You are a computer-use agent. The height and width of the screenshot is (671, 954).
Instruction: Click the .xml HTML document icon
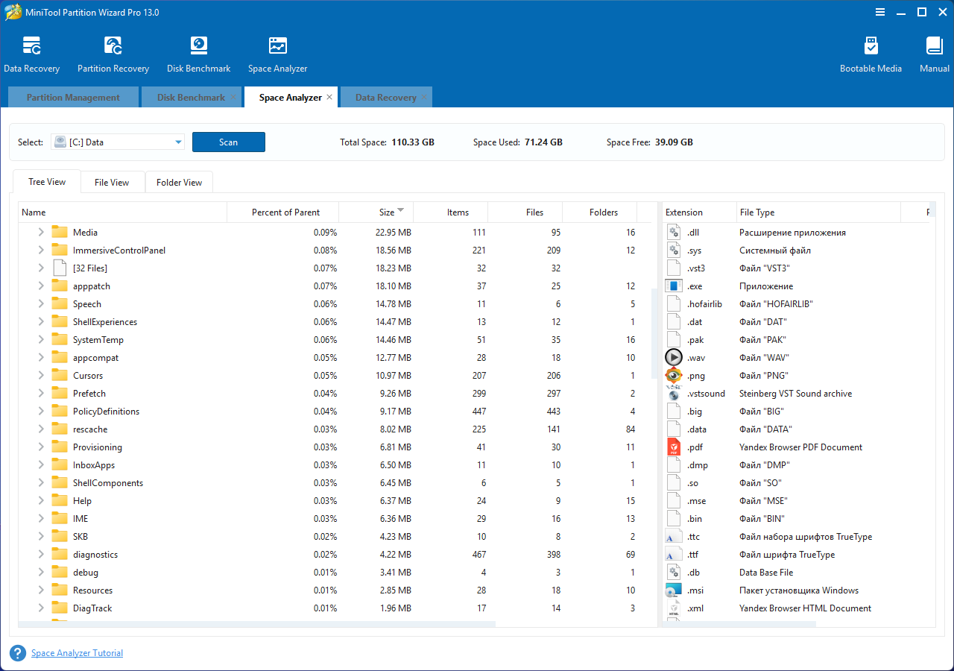click(674, 608)
